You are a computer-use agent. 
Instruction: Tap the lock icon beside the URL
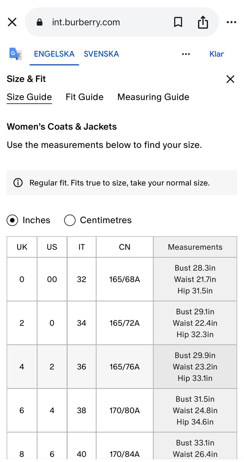click(x=40, y=22)
